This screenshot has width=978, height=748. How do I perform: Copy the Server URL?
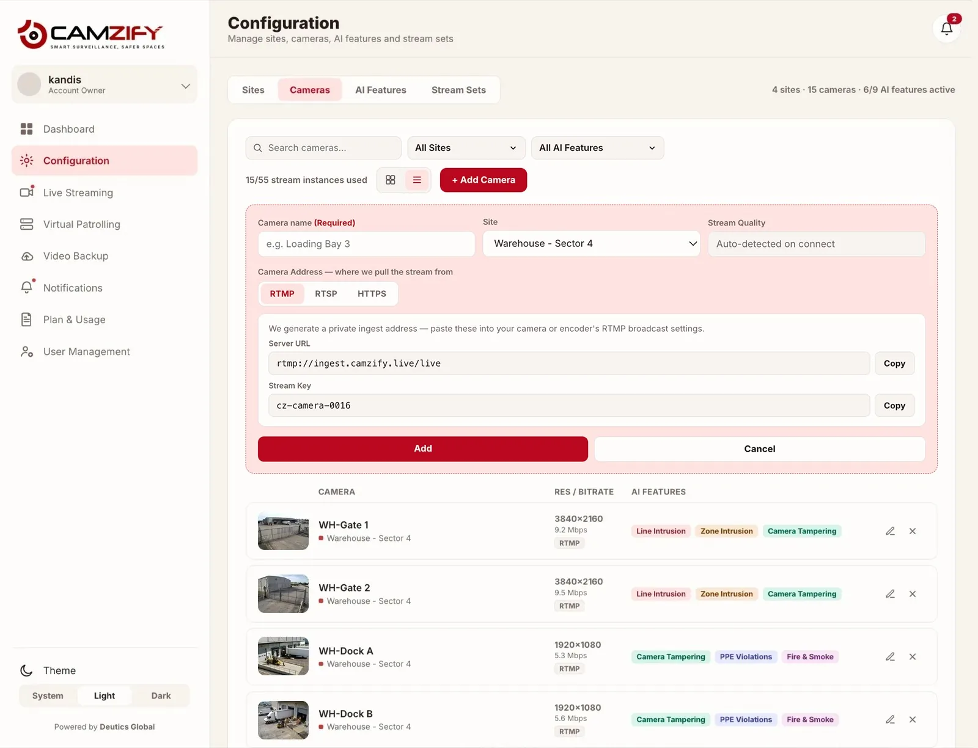click(894, 364)
